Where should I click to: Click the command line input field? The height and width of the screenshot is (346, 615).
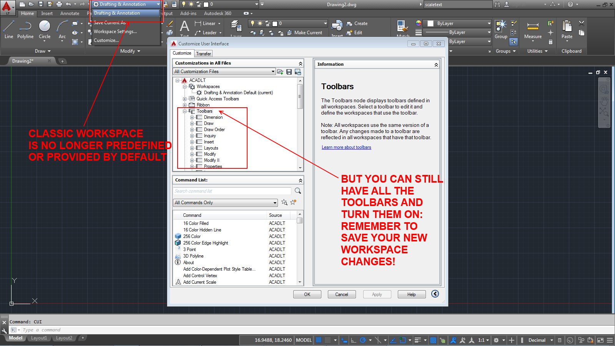click(315, 330)
